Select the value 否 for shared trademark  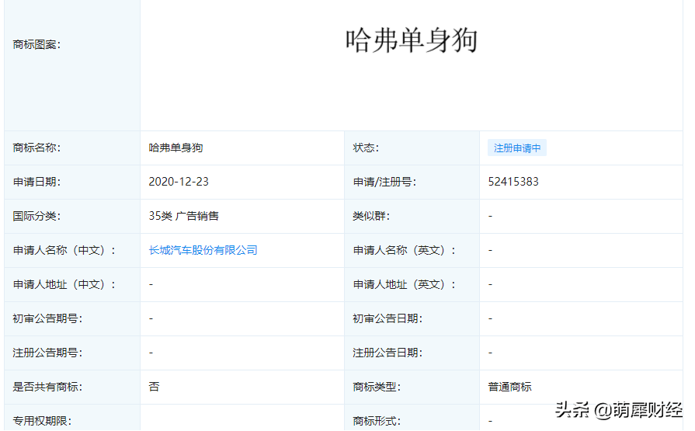point(154,387)
